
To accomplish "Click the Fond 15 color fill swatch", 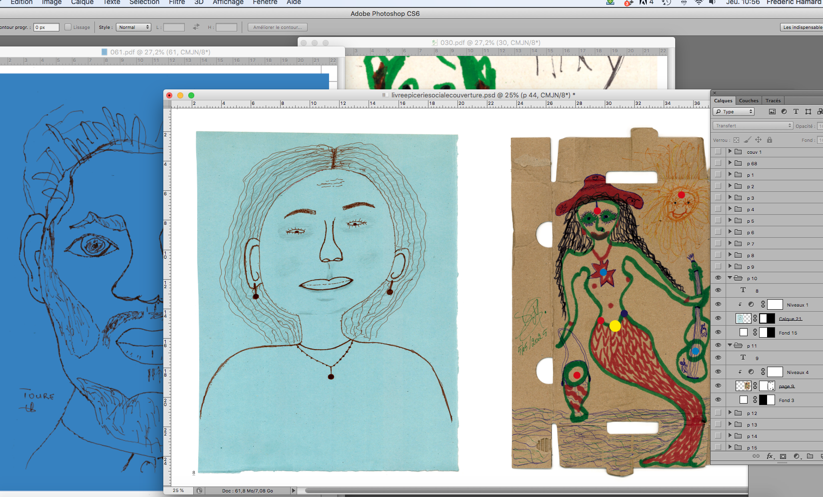I will (744, 332).
